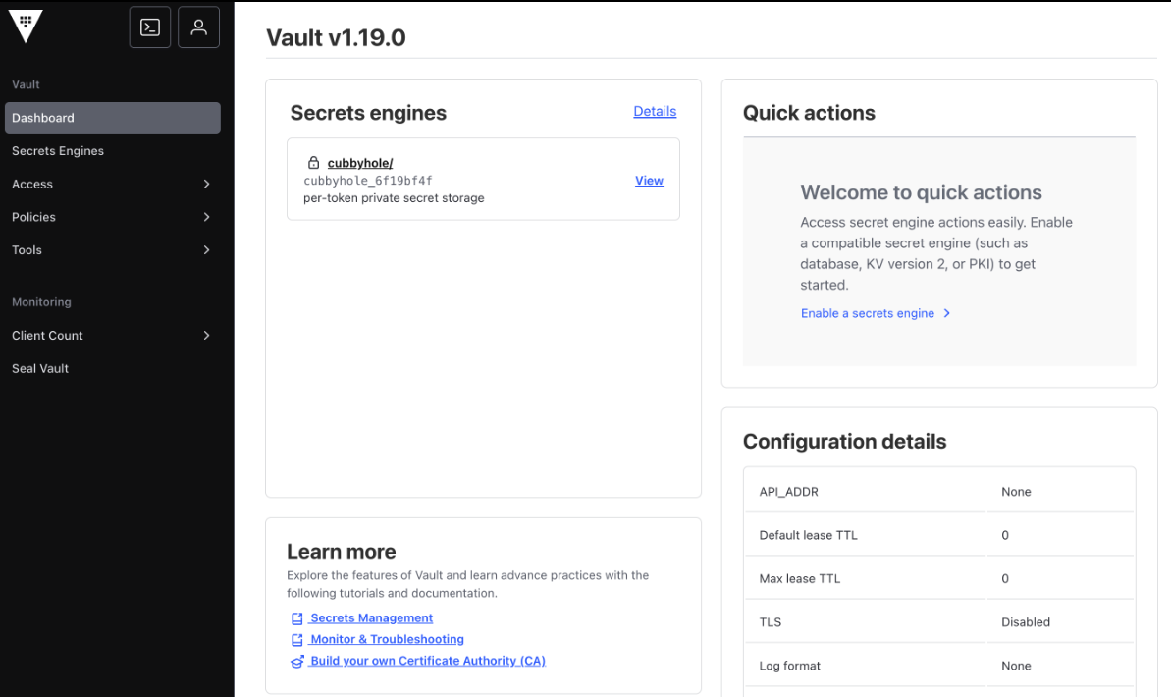Click the None value for API_ADDR

(1016, 492)
